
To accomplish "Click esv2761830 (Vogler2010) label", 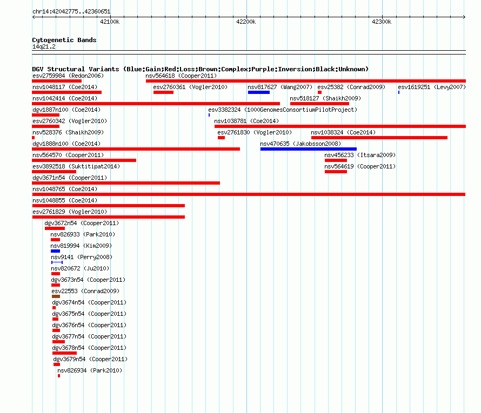I will pos(255,132).
